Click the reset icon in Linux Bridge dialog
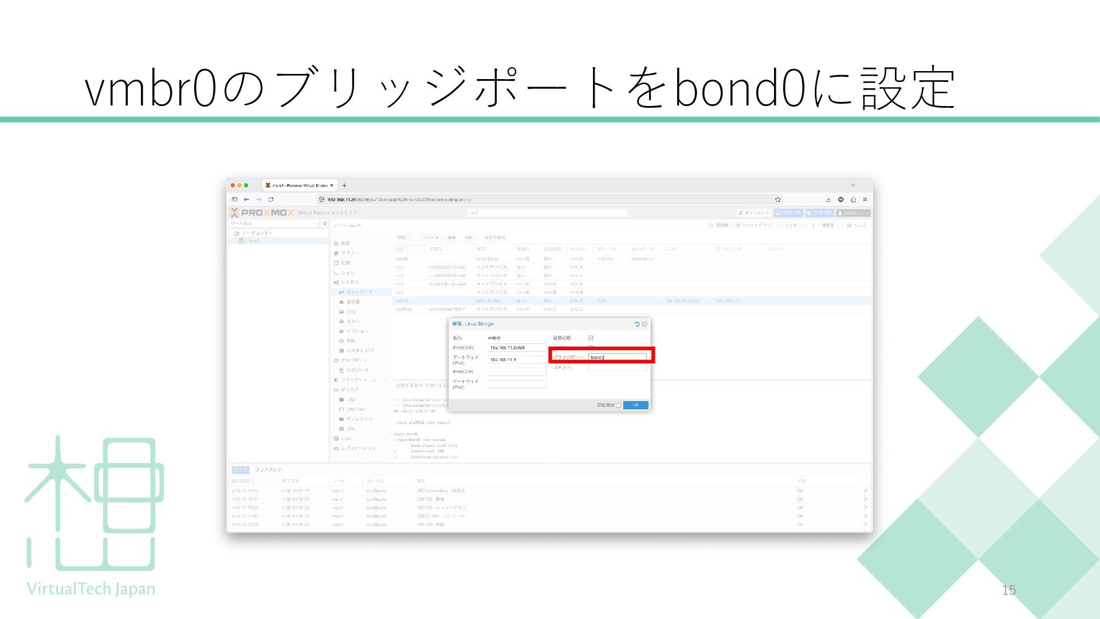1100x619 pixels. (x=637, y=324)
